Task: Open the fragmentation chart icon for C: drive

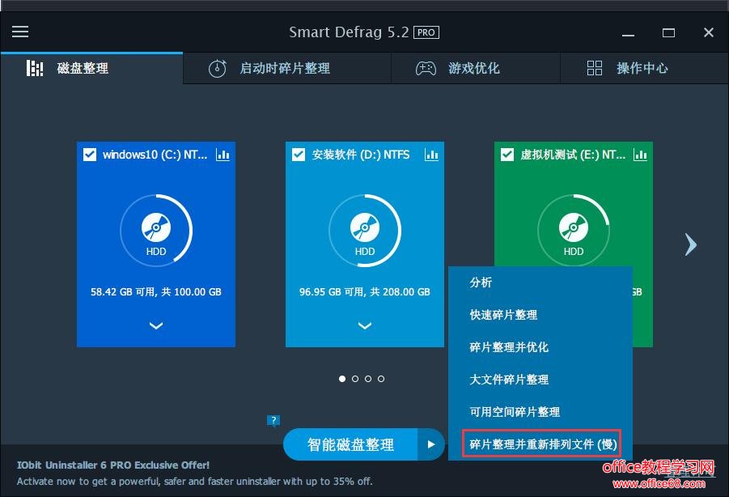Action: [x=223, y=155]
